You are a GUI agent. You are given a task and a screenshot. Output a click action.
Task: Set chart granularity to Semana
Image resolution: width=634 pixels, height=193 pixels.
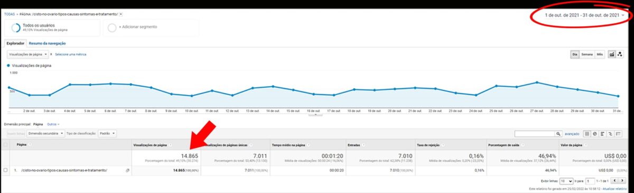(587, 54)
